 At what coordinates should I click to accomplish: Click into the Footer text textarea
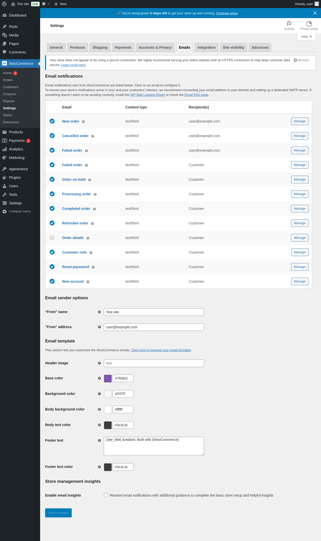coord(154,446)
